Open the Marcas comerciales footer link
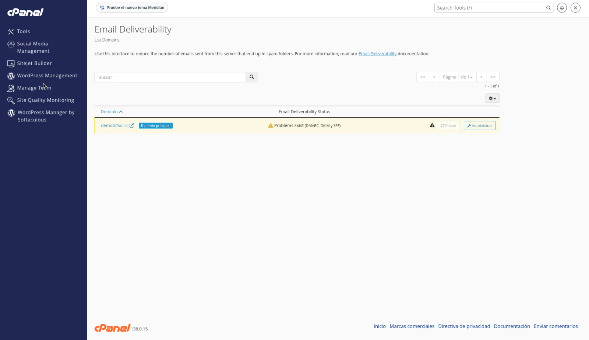Viewport: 589px width, 340px height. point(412,326)
